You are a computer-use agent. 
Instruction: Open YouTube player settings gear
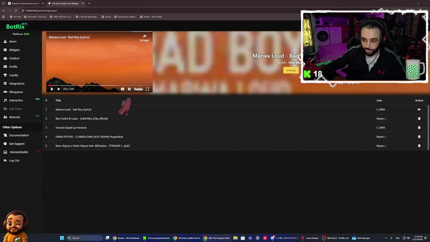click(x=129, y=89)
